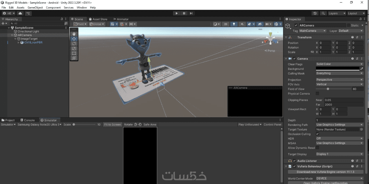Toggle scene gizmos icon
This screenshot has height=184, width=369.
276,24
